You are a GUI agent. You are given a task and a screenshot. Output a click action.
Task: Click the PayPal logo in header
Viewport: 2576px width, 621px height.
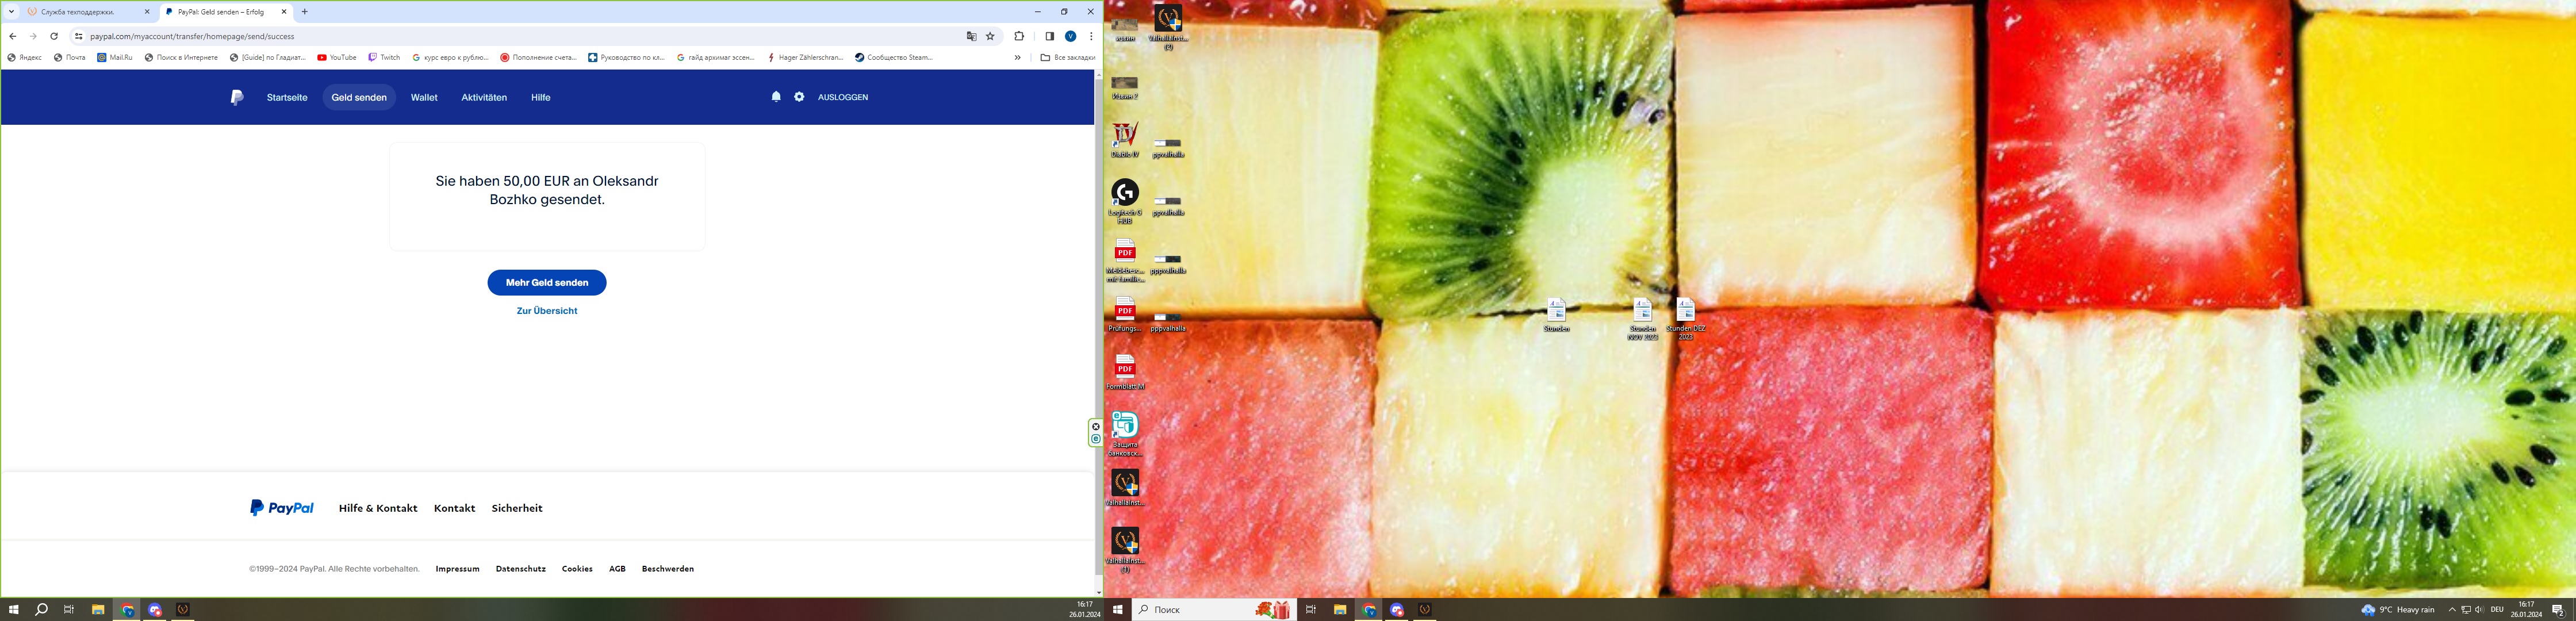click(x=237, y=97)
